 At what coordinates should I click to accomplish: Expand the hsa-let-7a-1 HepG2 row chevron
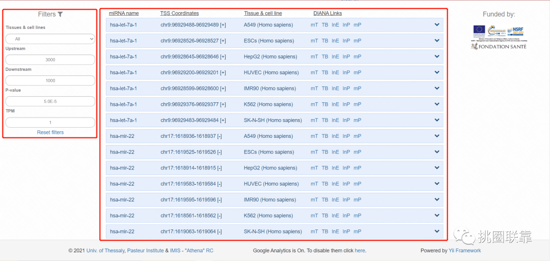pos(436,56)
